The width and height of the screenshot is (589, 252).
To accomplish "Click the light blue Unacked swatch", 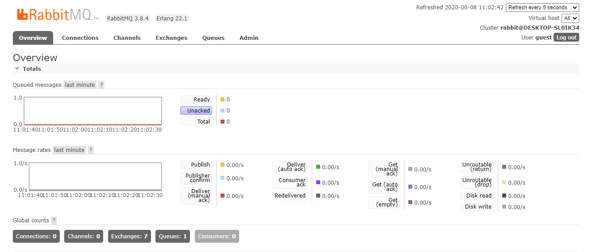I will click(x=223, y=111).
